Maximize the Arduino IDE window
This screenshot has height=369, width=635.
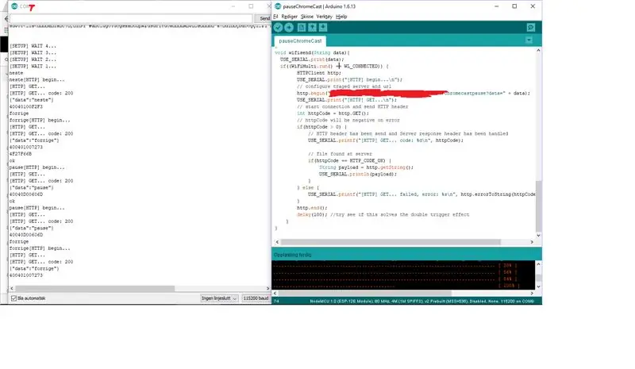coord(514,6)
